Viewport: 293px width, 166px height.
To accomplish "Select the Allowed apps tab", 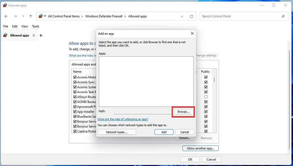I will (x=19, y=35).
